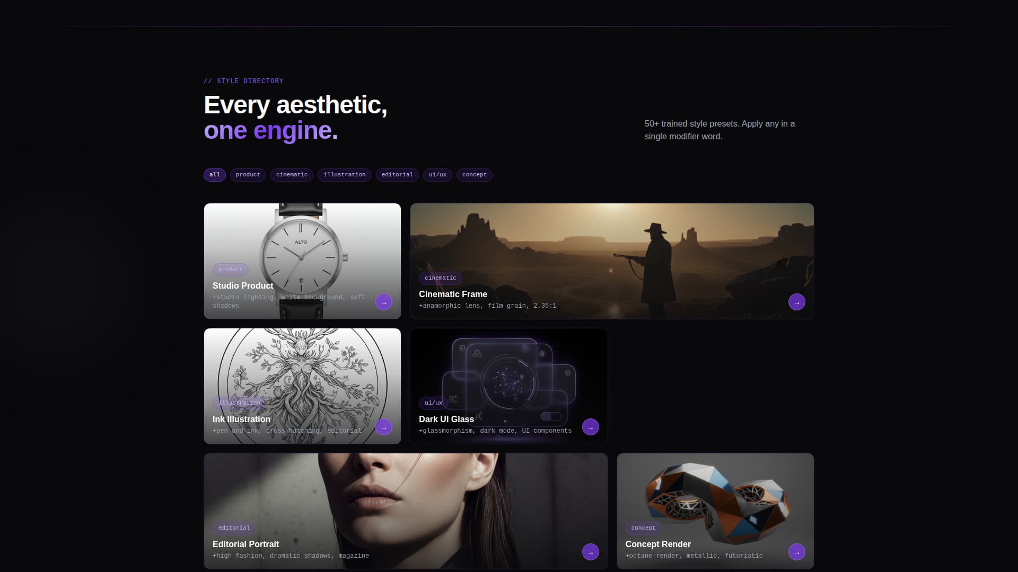The height and width of the screenshot is (572, 1018).
Task: Toggle the switch inside the Dark UI Glass mockup
Action: [550, 416]
